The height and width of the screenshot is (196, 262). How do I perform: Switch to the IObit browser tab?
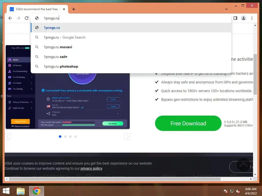(x=37, y=9)
